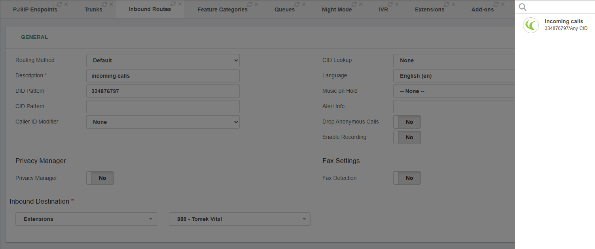Viewport: 595px width, 249px height.
Task: Toggle Drop Anonymous Calls switch
Action: [x=407, y=122]
